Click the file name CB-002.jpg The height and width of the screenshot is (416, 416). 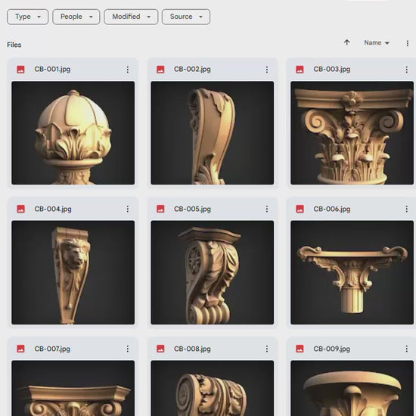[192, 70]
